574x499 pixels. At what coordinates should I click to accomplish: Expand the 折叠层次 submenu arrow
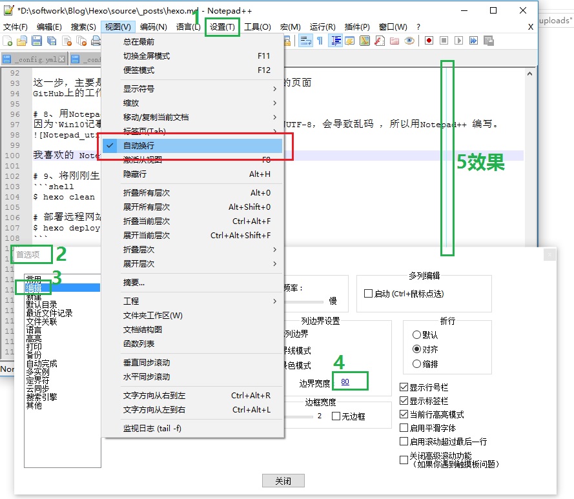click(274, 249)
